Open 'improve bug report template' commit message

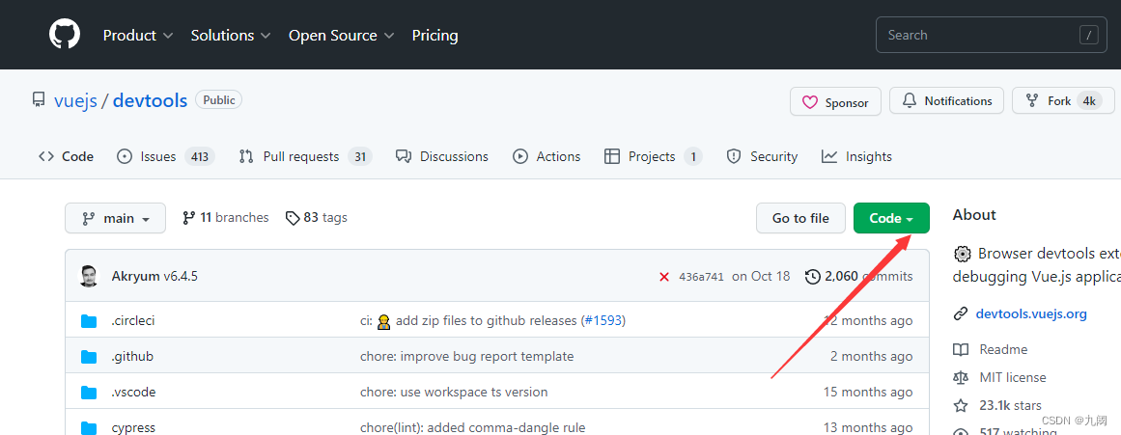pos(467,356)
